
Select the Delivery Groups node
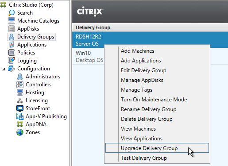35,37
